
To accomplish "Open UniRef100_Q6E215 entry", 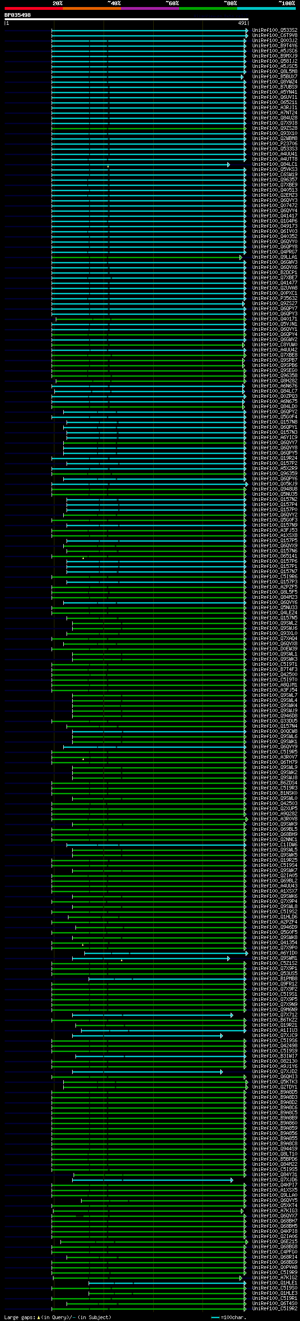I will pyautogui.click(x=275, y=1241).
